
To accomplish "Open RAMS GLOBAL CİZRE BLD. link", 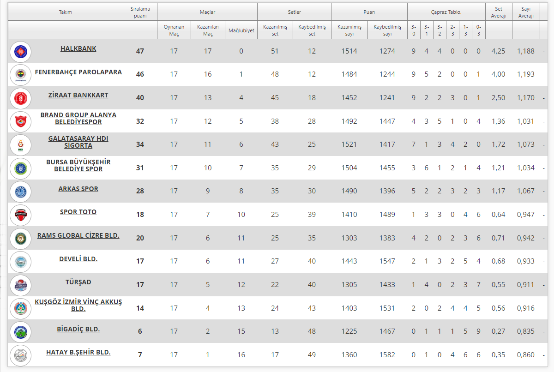I will point(78,235).
